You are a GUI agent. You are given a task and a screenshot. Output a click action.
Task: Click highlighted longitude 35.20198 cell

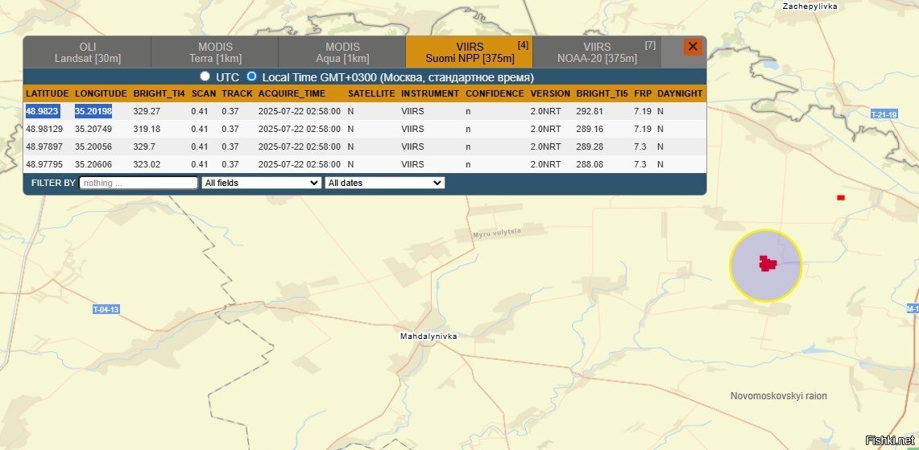pyautogui.click(x=93, y=111)
